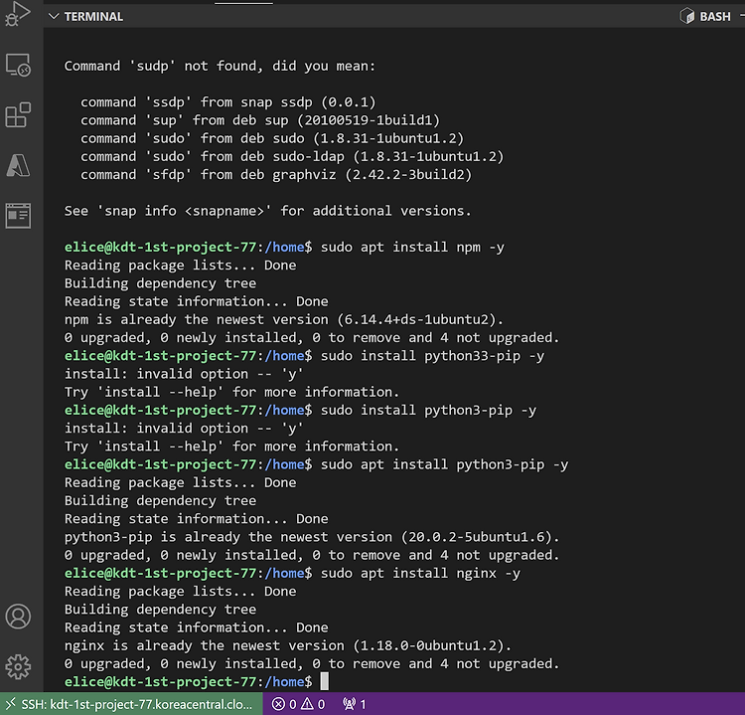The width and height of the screenshot is (745, 715).
Task: Click 'sudo install python33-pip -y' command text
Action: click(432, 356)
